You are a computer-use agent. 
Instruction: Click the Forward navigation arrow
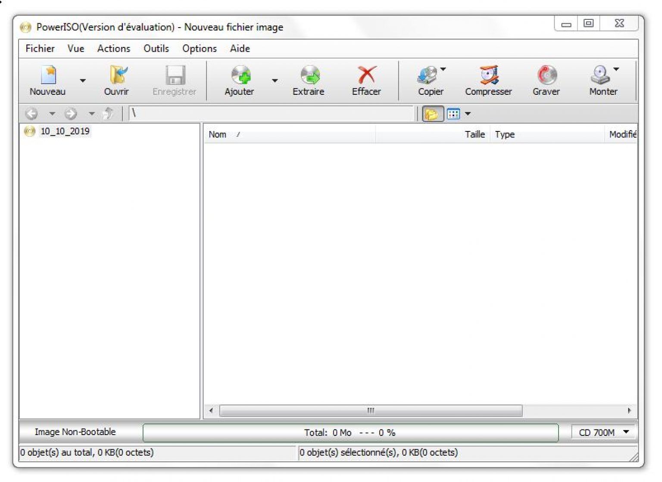point(71,114)
